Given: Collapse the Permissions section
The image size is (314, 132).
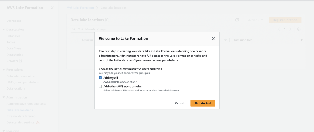Looking at the screenshot, I should coord(4,70).
